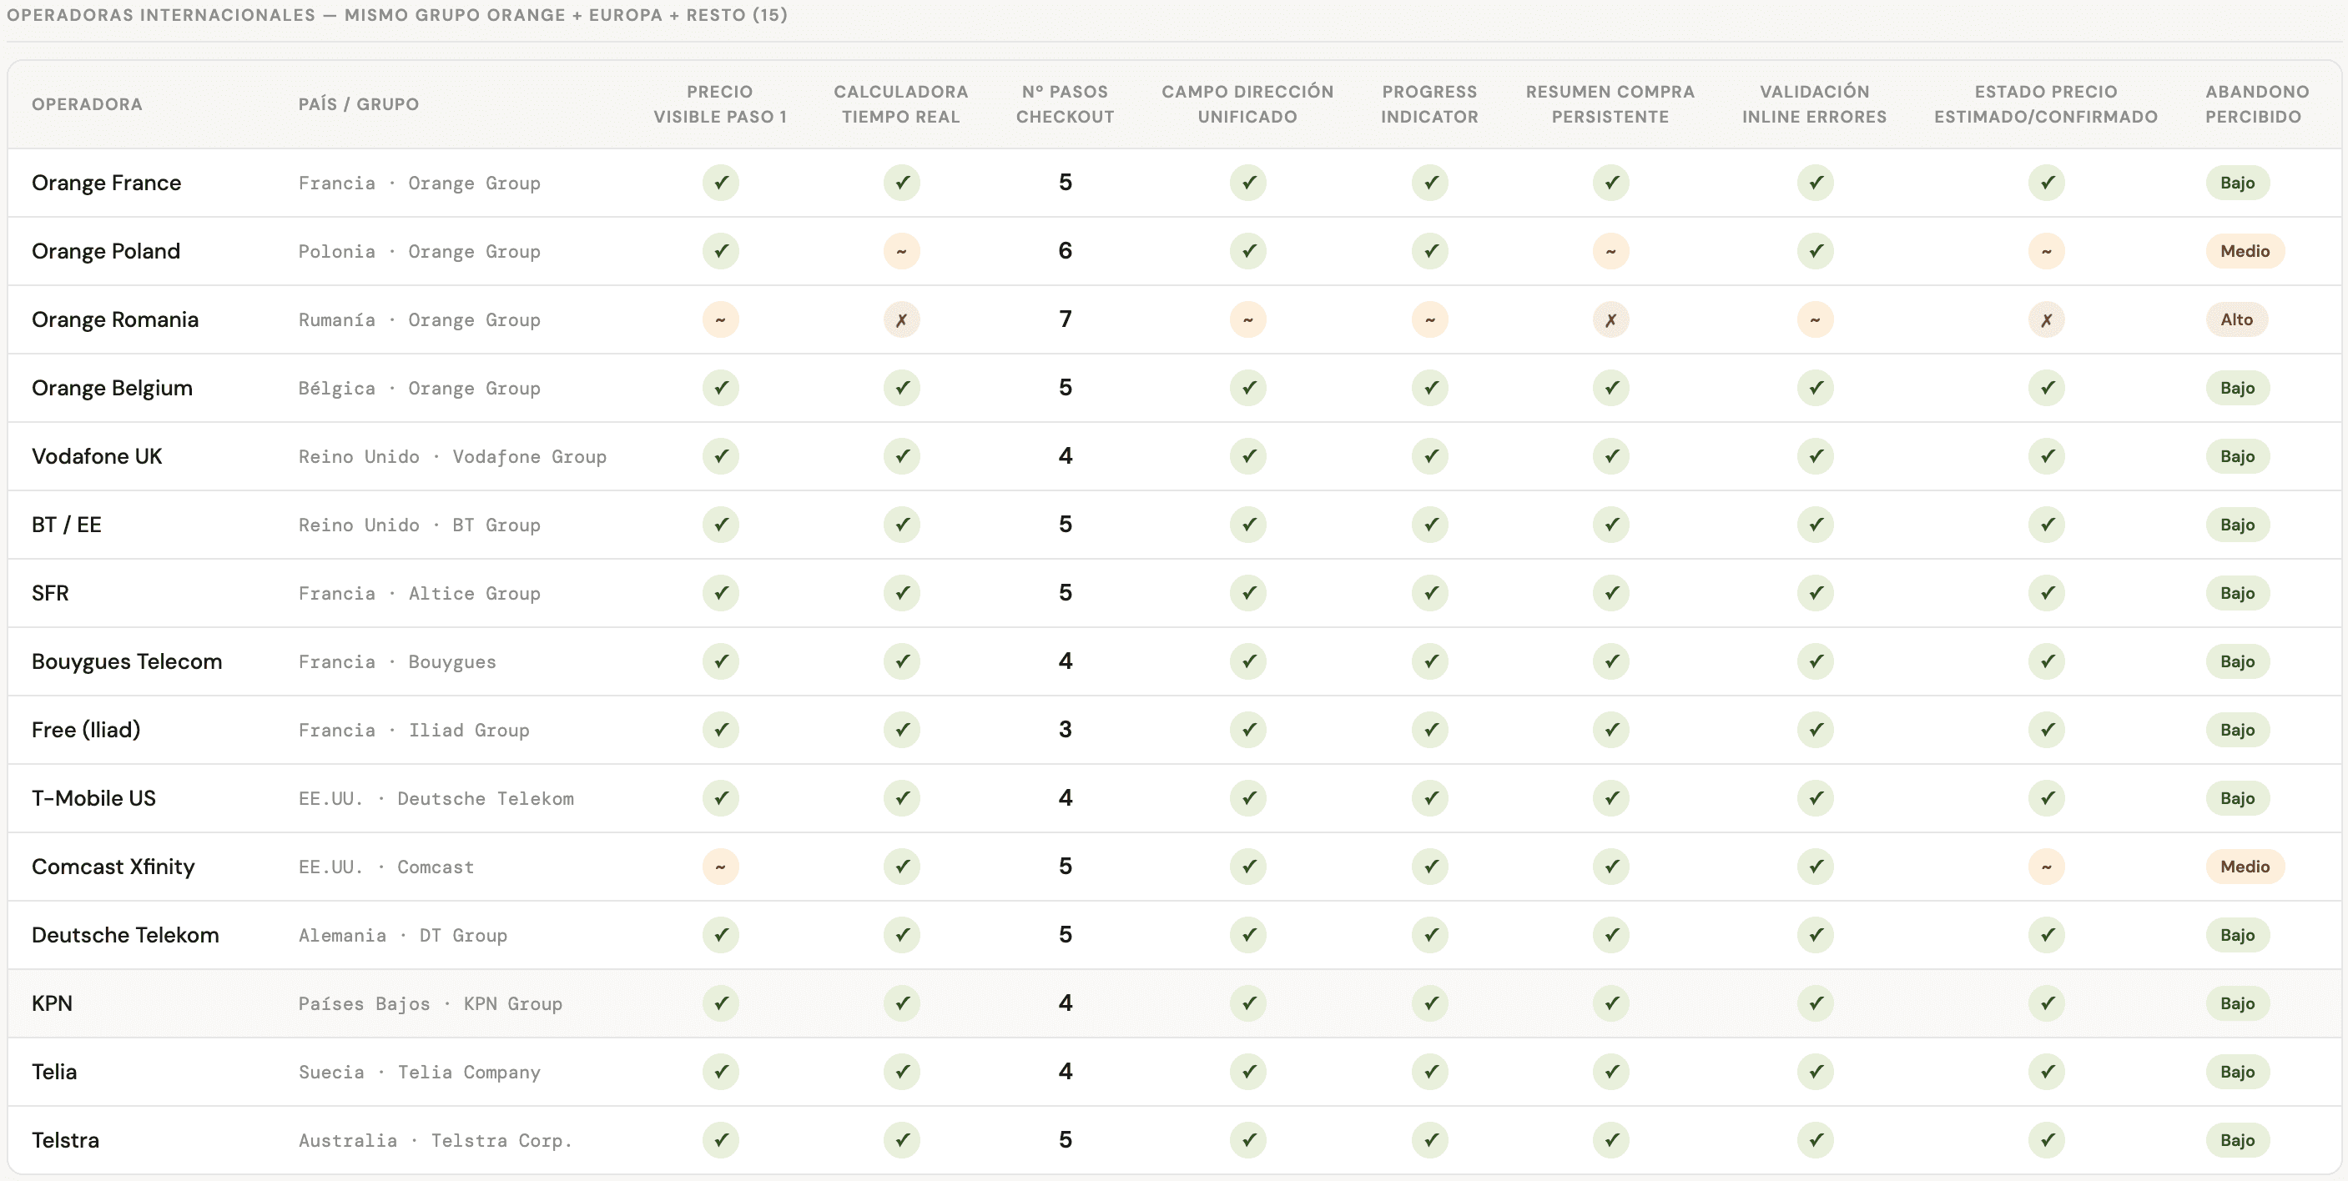
Task: Click the Estado Precio Estimado/Confirmado column header
Action: pos(2045,104)
